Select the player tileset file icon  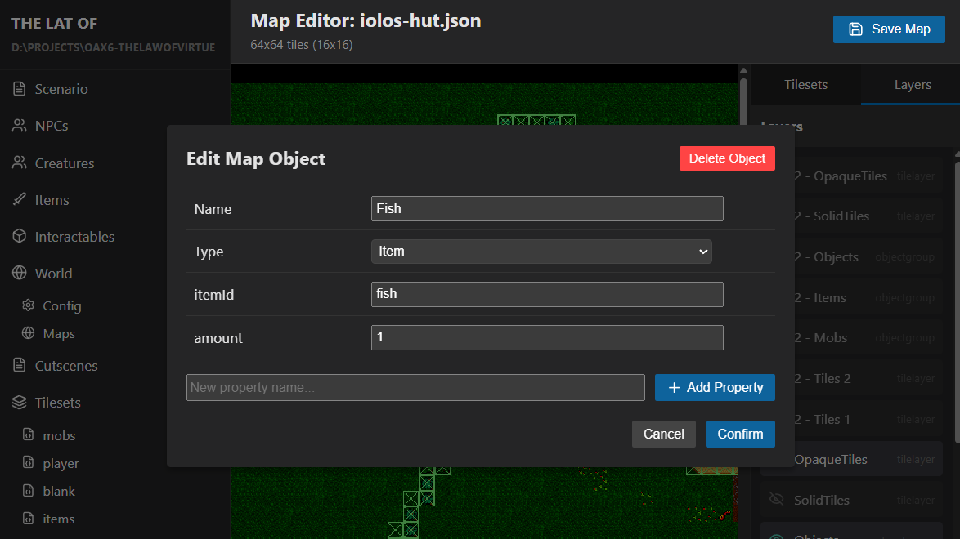[28, 462]
